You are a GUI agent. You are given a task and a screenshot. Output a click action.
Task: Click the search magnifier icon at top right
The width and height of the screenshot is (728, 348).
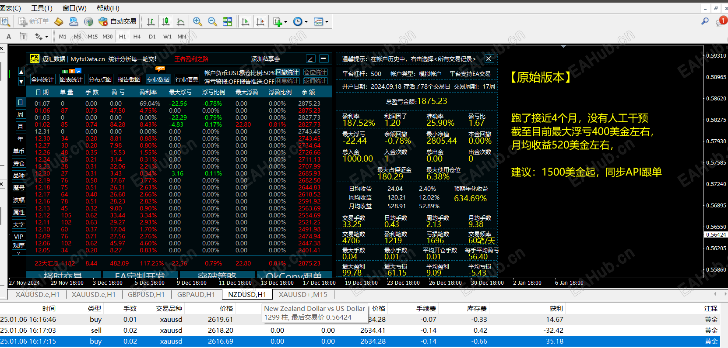point(705,21)
